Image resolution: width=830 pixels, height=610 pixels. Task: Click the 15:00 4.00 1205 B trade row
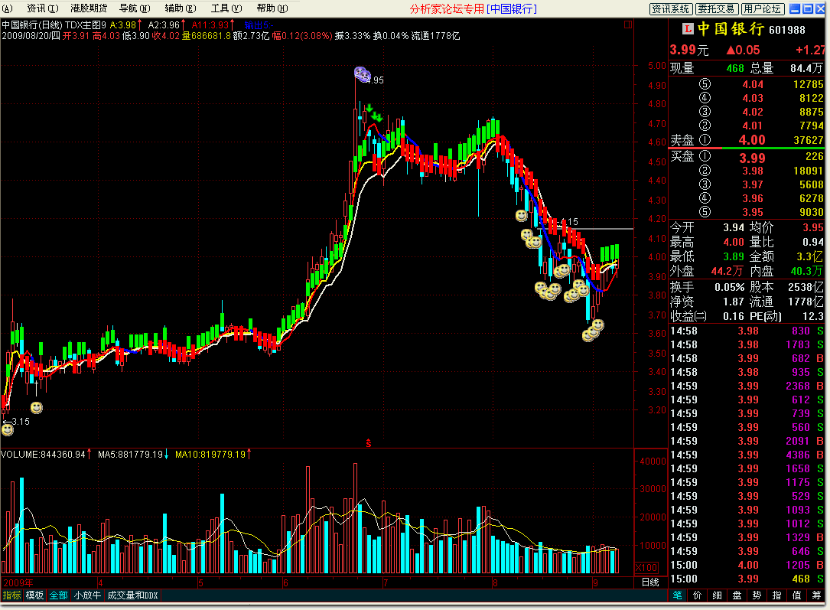point(747,565)
